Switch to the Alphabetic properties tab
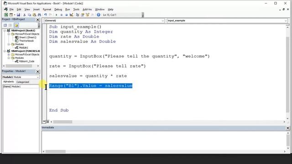Image resolution: width=292 pixels, height=164 pixels. [x=9, y=82]
